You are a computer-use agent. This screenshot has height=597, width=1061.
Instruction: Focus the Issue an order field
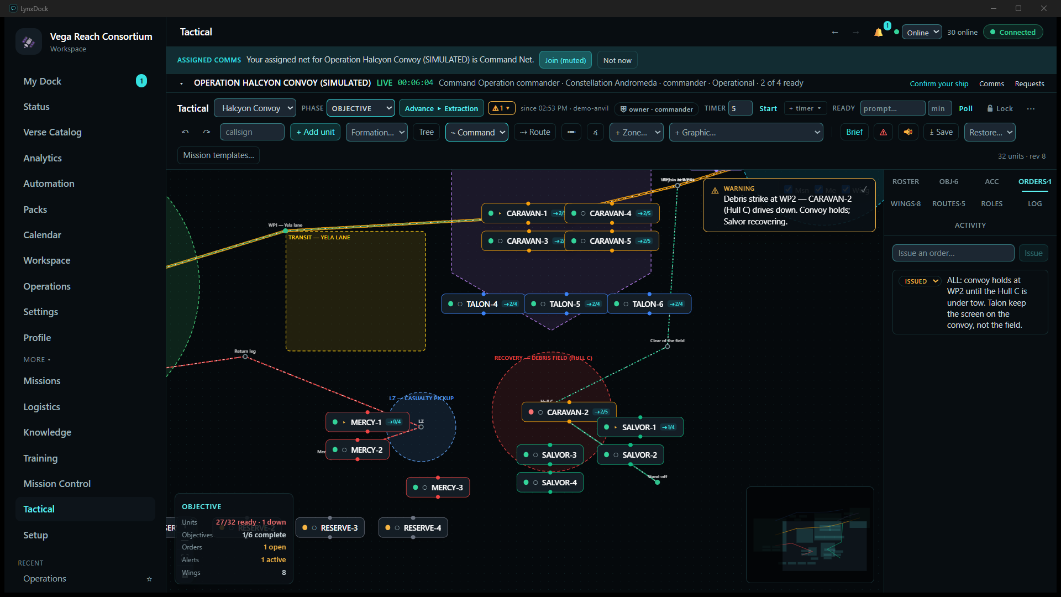coord(953,253)
